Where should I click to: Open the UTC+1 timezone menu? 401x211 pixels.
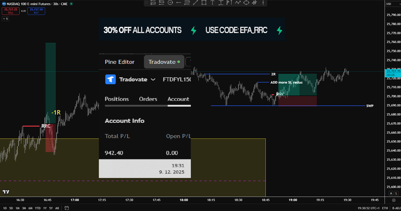pos(369,208)
